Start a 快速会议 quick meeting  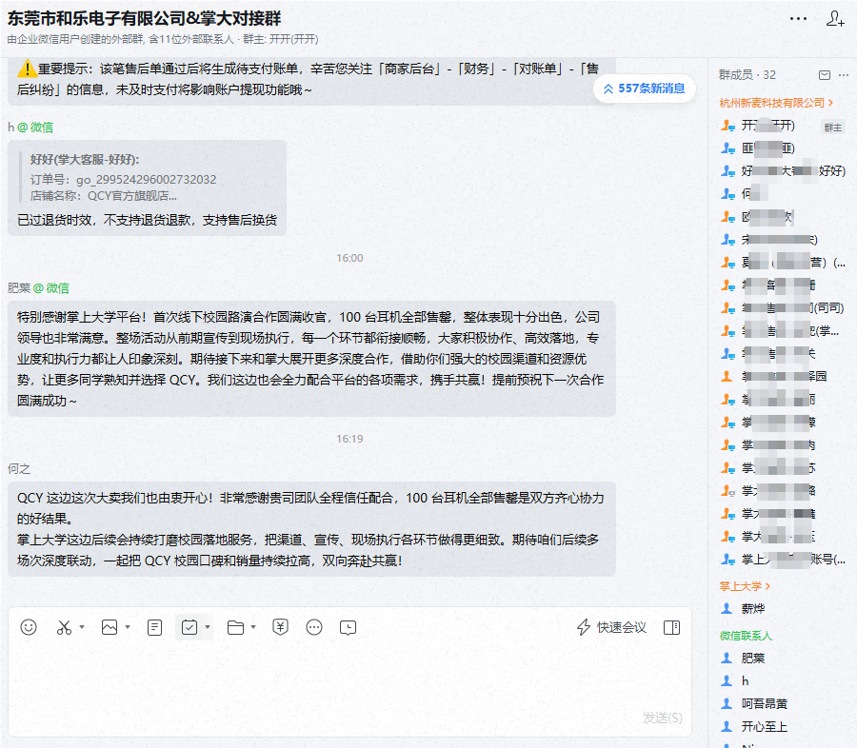tap(611, 627)
